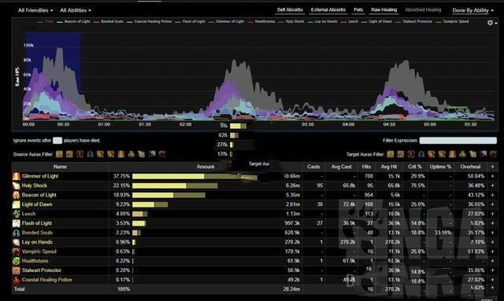Click the Beacon of Light amount bar

[x=169, y=195]
